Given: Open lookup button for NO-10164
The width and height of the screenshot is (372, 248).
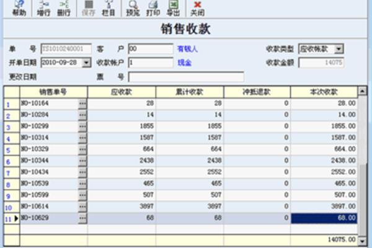Looking at the screenshot, I should [82, 104].
